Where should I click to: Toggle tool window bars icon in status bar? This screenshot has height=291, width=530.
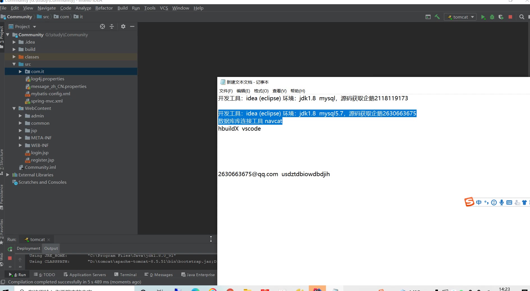pos(3,282)
